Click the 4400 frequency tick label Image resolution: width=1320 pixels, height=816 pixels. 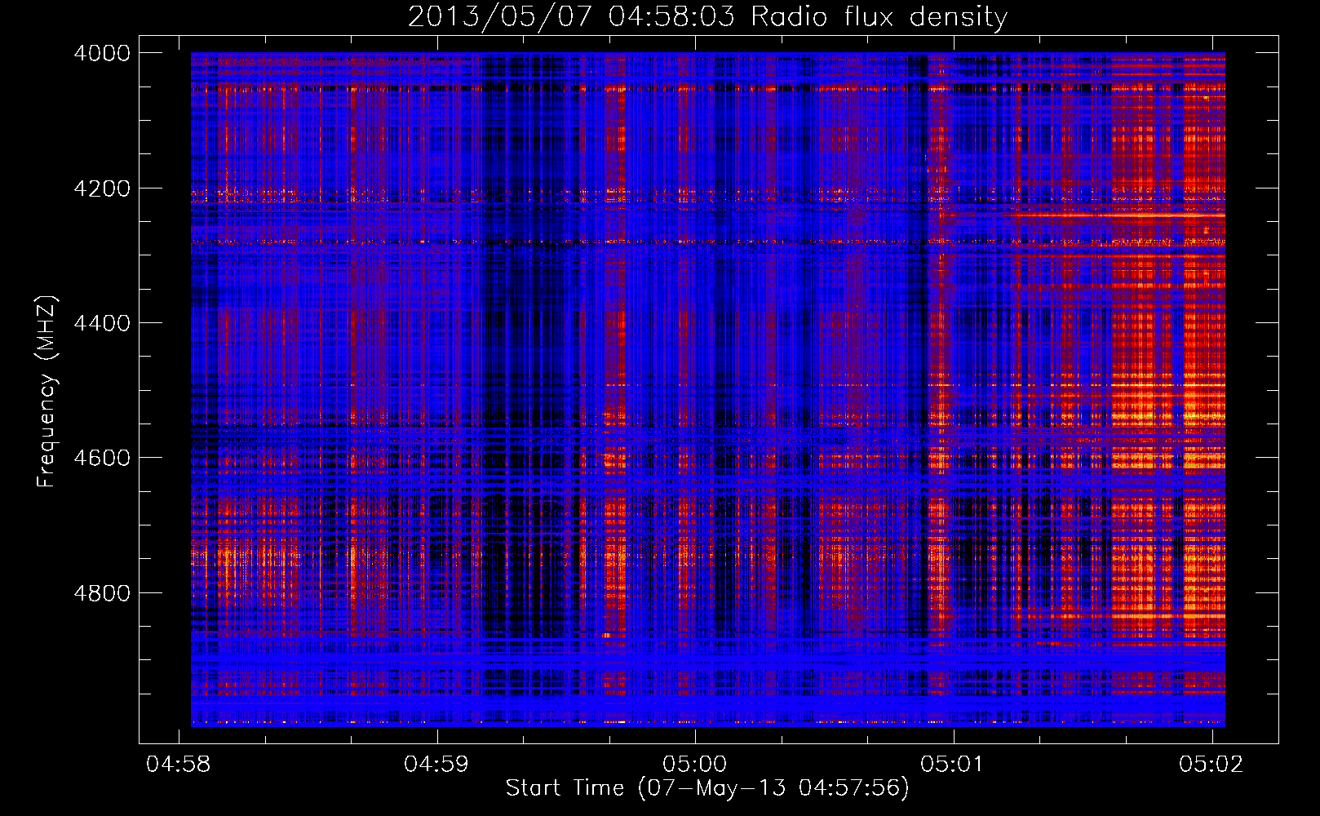coord(102,323)
